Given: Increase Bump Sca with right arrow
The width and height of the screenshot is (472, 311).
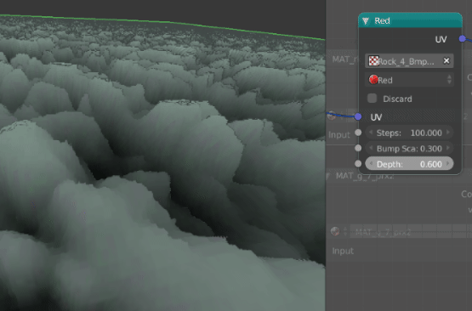Looking at the screenshot, I should tap(448, 148).
